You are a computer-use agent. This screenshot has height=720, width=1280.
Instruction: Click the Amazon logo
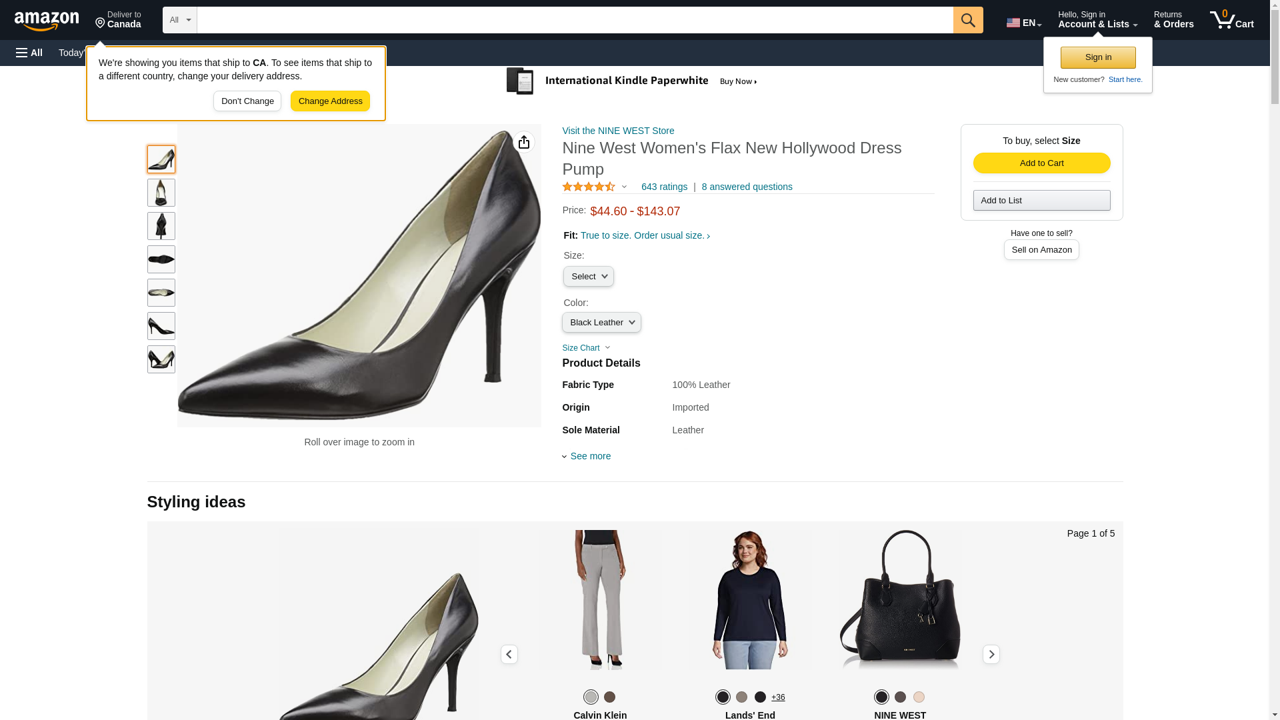[x=47, y=21]
